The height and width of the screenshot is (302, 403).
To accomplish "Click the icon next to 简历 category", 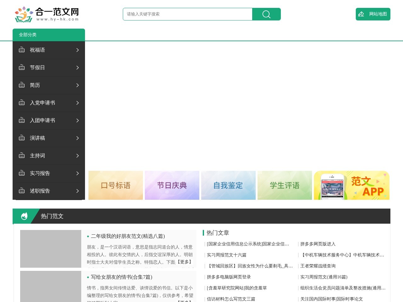I will (x=22, y=85).
